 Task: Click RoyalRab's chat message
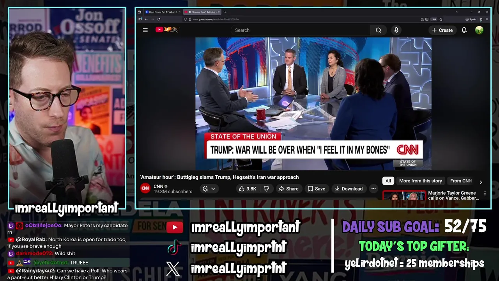coord(67,242)
